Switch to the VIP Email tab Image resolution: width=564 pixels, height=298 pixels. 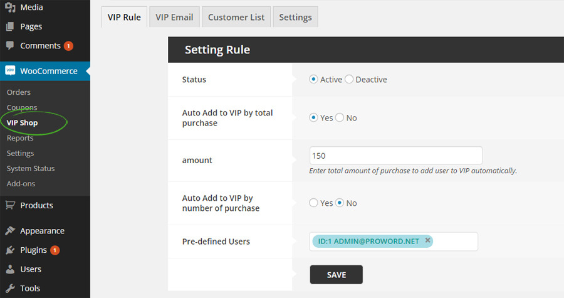(175, 17)
